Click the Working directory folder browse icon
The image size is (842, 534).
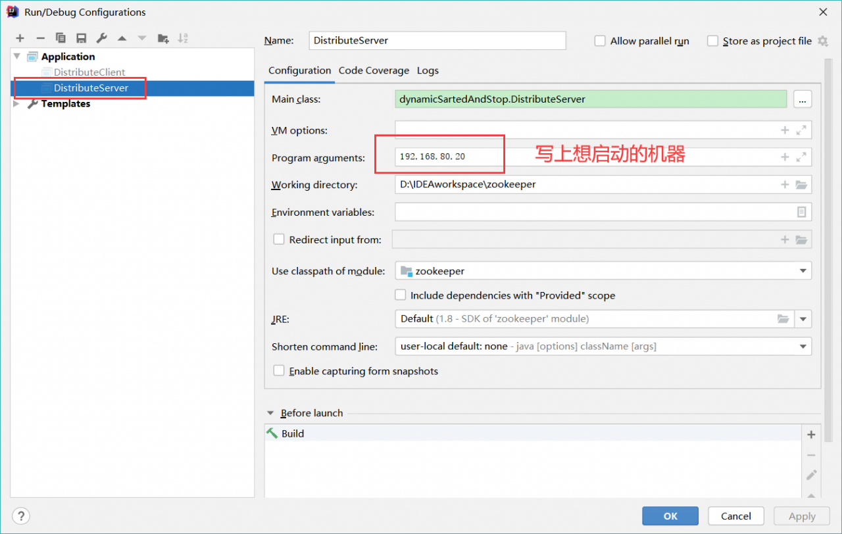801,185
